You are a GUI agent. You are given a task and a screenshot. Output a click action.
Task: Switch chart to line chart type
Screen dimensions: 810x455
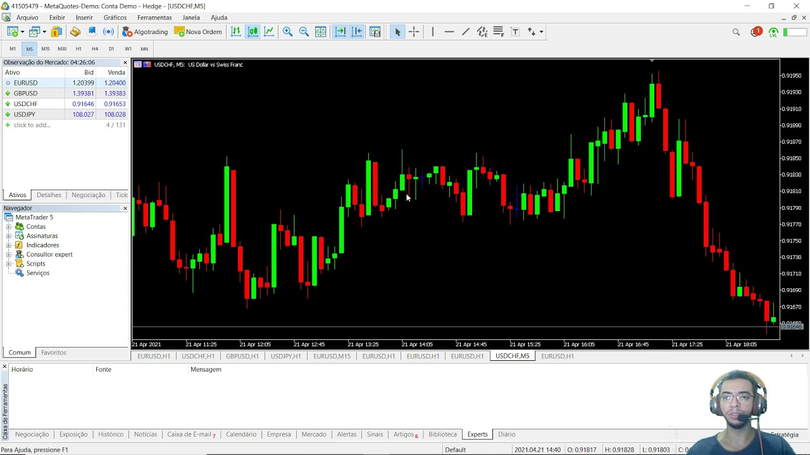pos(269,32)
